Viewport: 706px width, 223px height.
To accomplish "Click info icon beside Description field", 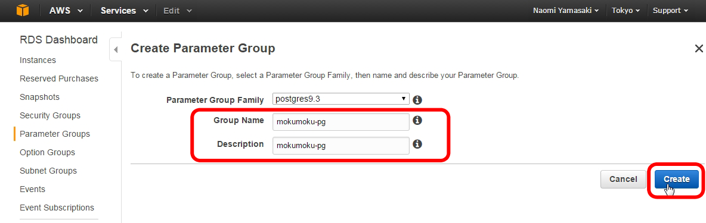I will [417, 144].
